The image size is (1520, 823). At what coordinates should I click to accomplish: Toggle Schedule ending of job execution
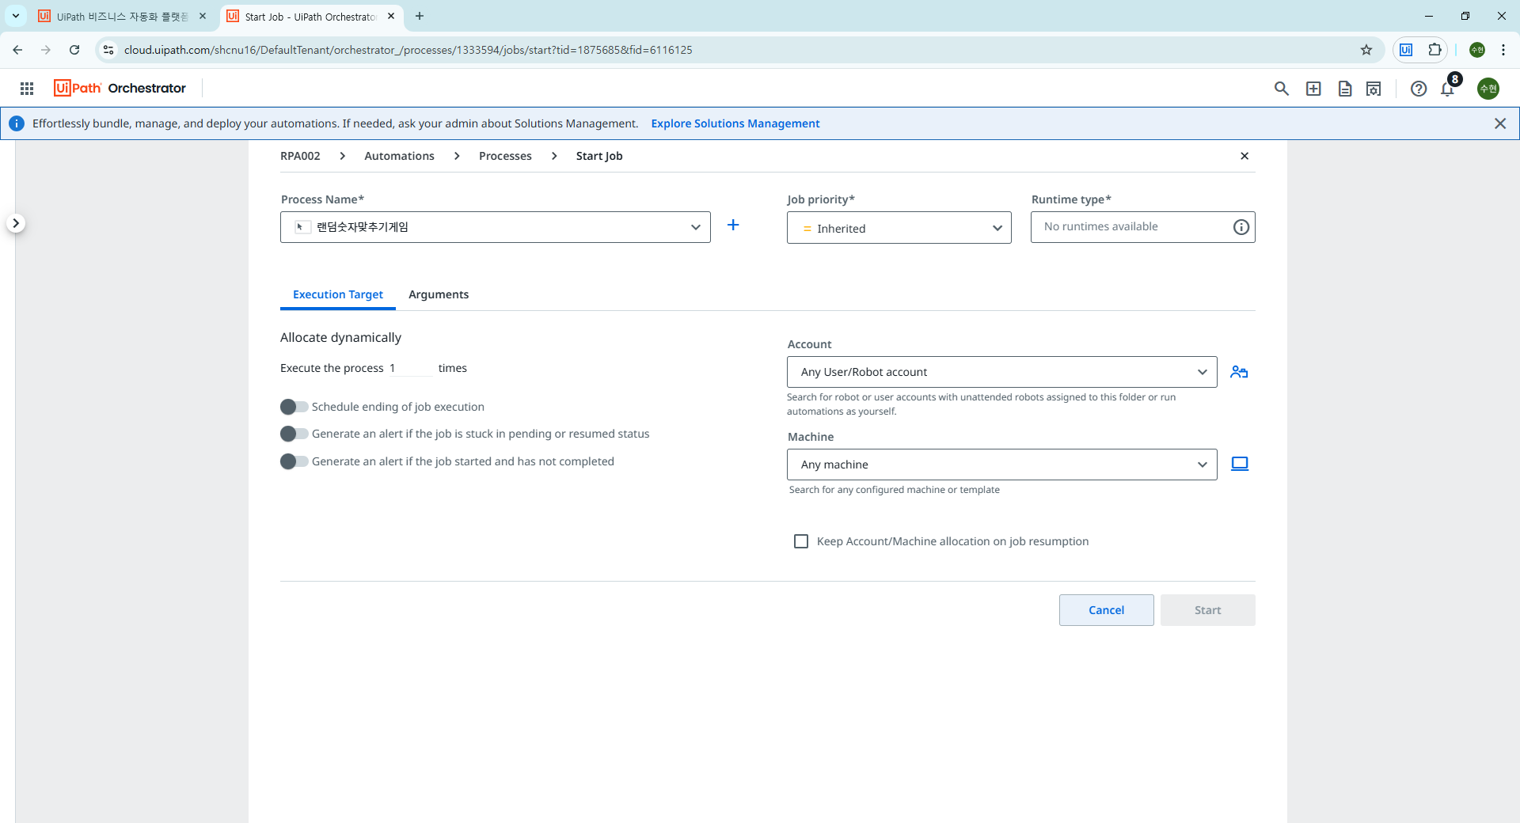(294, 407)
